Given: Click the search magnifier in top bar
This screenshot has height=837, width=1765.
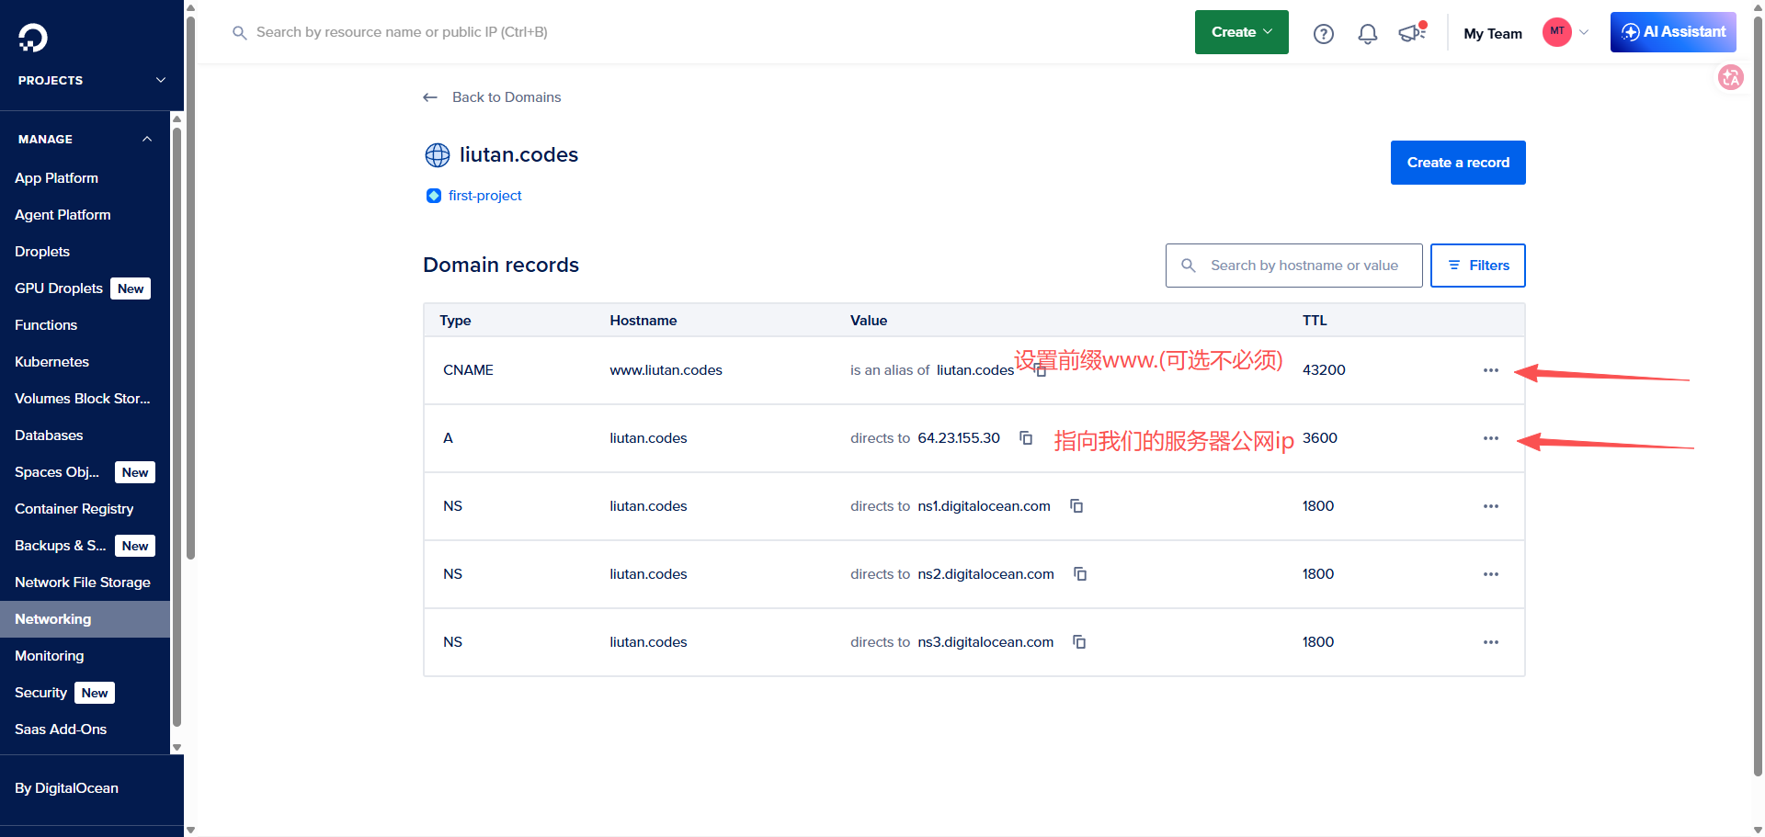Looking at the screenshot, I should tap(240, 33).
